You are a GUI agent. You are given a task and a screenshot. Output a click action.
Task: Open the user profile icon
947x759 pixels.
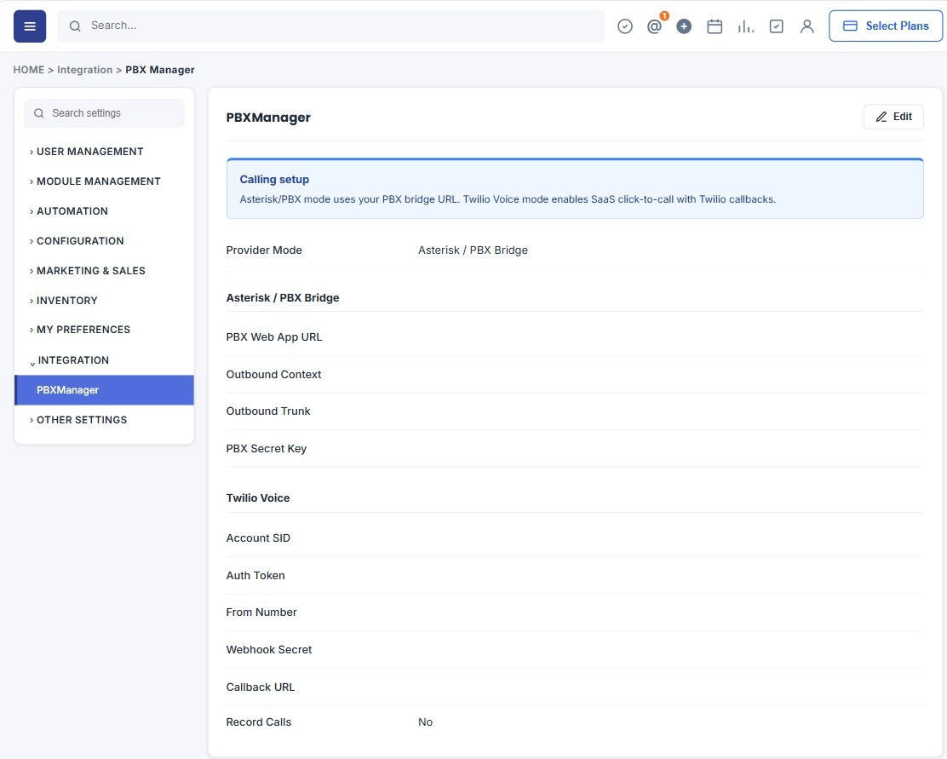pos(806,26)
